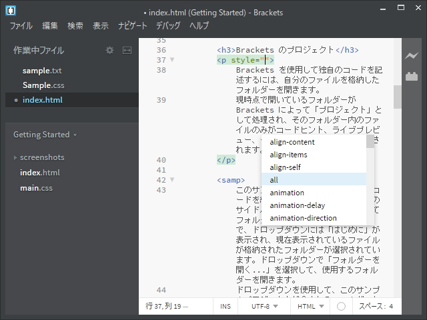Image resolution: width=427 pixels, height=320 pixels.
Task: Open the Extension Manager brick icon
Action: pos(412,77)
